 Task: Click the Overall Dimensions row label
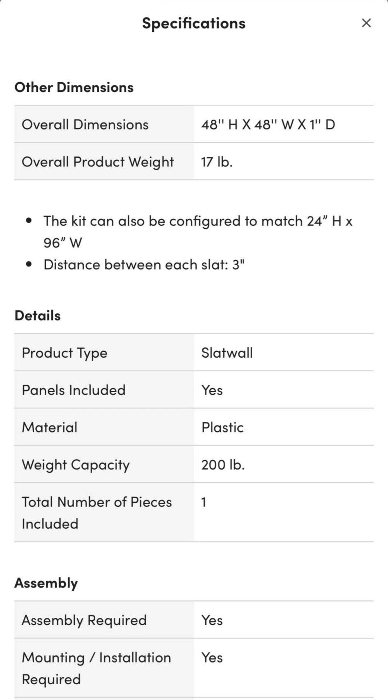point(85,125)
